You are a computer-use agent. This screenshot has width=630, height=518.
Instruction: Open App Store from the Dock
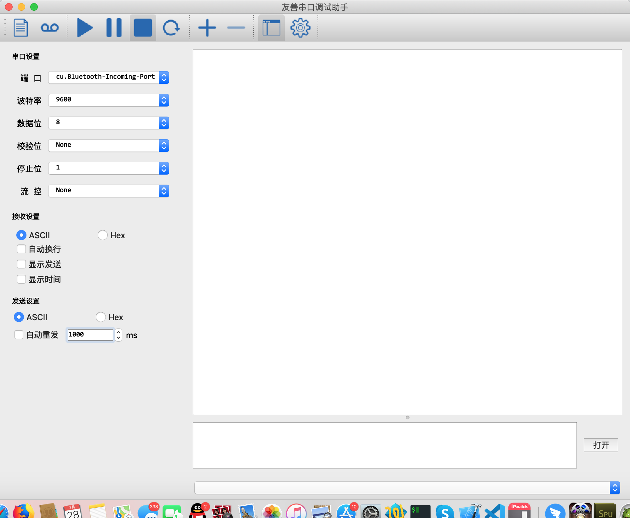346,511
